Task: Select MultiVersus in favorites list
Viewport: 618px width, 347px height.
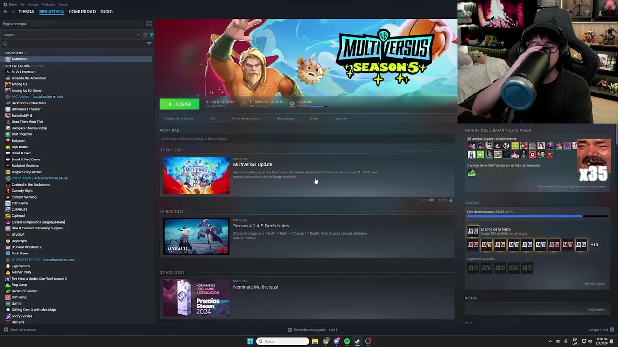Action: [76, 59]
